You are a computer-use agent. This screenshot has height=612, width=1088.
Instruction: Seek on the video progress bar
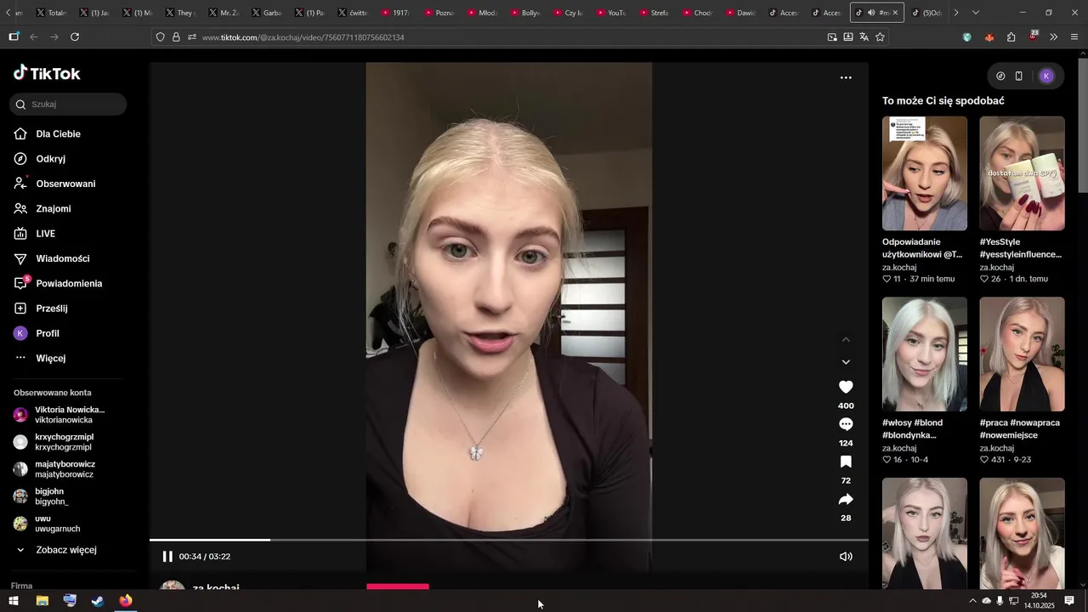(x=508, y=540)
